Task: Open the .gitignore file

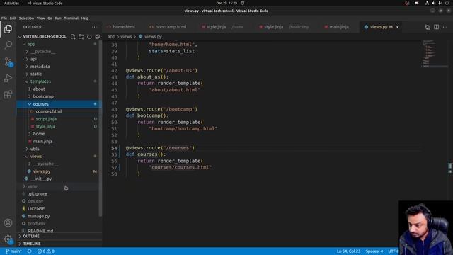Action: pos(38,193)
